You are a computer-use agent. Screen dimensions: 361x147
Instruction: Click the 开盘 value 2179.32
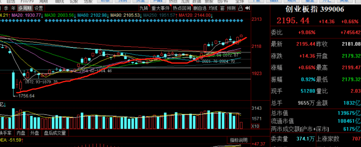(x=351, y=56)
